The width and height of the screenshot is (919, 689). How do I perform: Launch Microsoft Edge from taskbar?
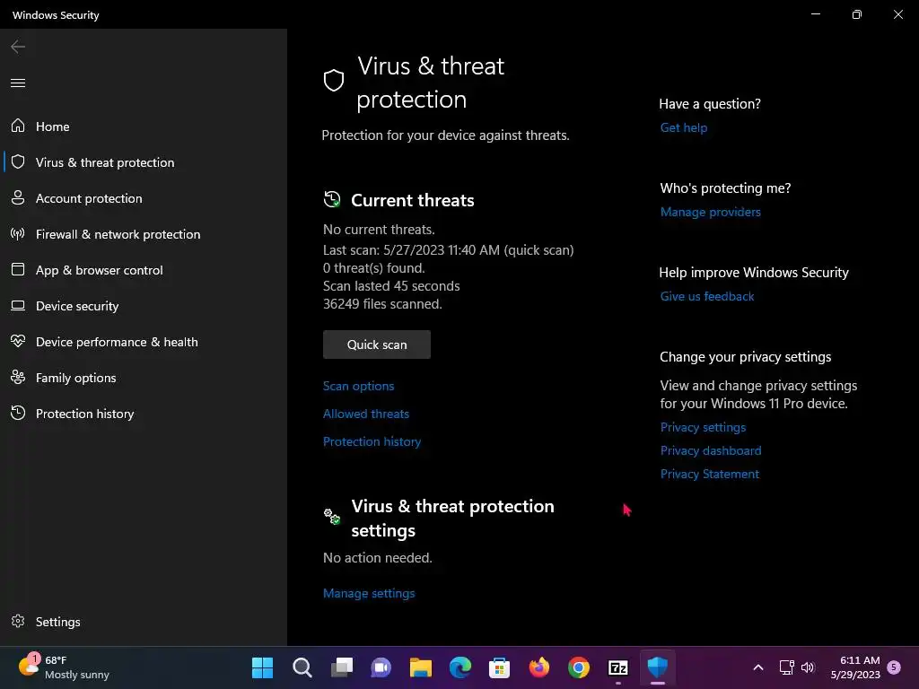460,667
